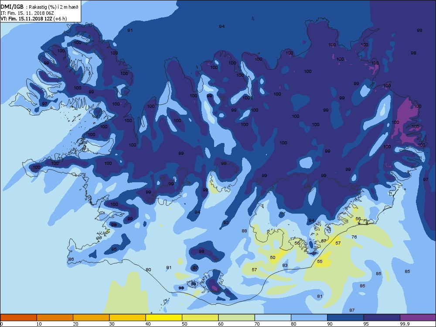Screen dimensions: 436x327
Task: Click the 50–60 pale yellow legend swatch
Action: pos(200,317)
